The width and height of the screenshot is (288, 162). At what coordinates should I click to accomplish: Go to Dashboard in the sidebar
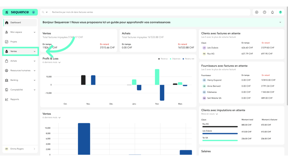tap(20, 23)
